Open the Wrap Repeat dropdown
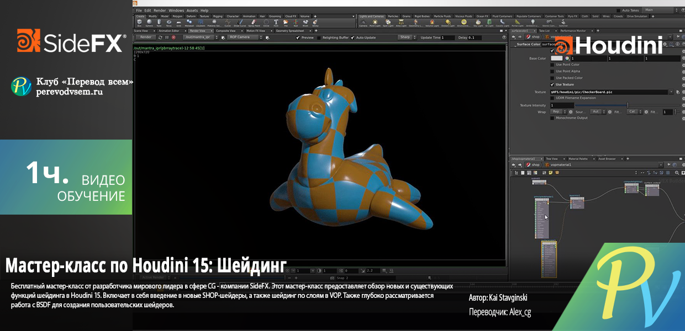Image resolution: width=685 pixels, height=331 pixels. (x=558, y=112)
